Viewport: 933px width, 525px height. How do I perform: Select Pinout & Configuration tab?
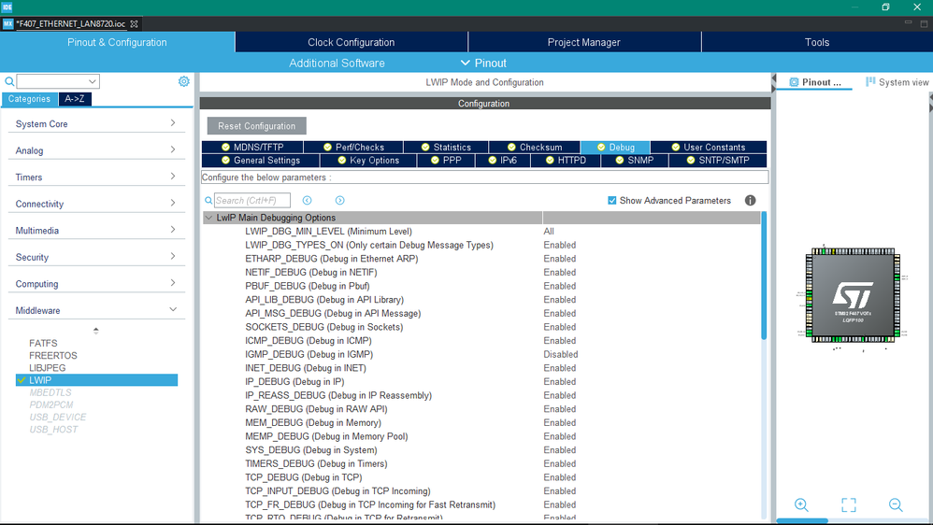(117, 42)
